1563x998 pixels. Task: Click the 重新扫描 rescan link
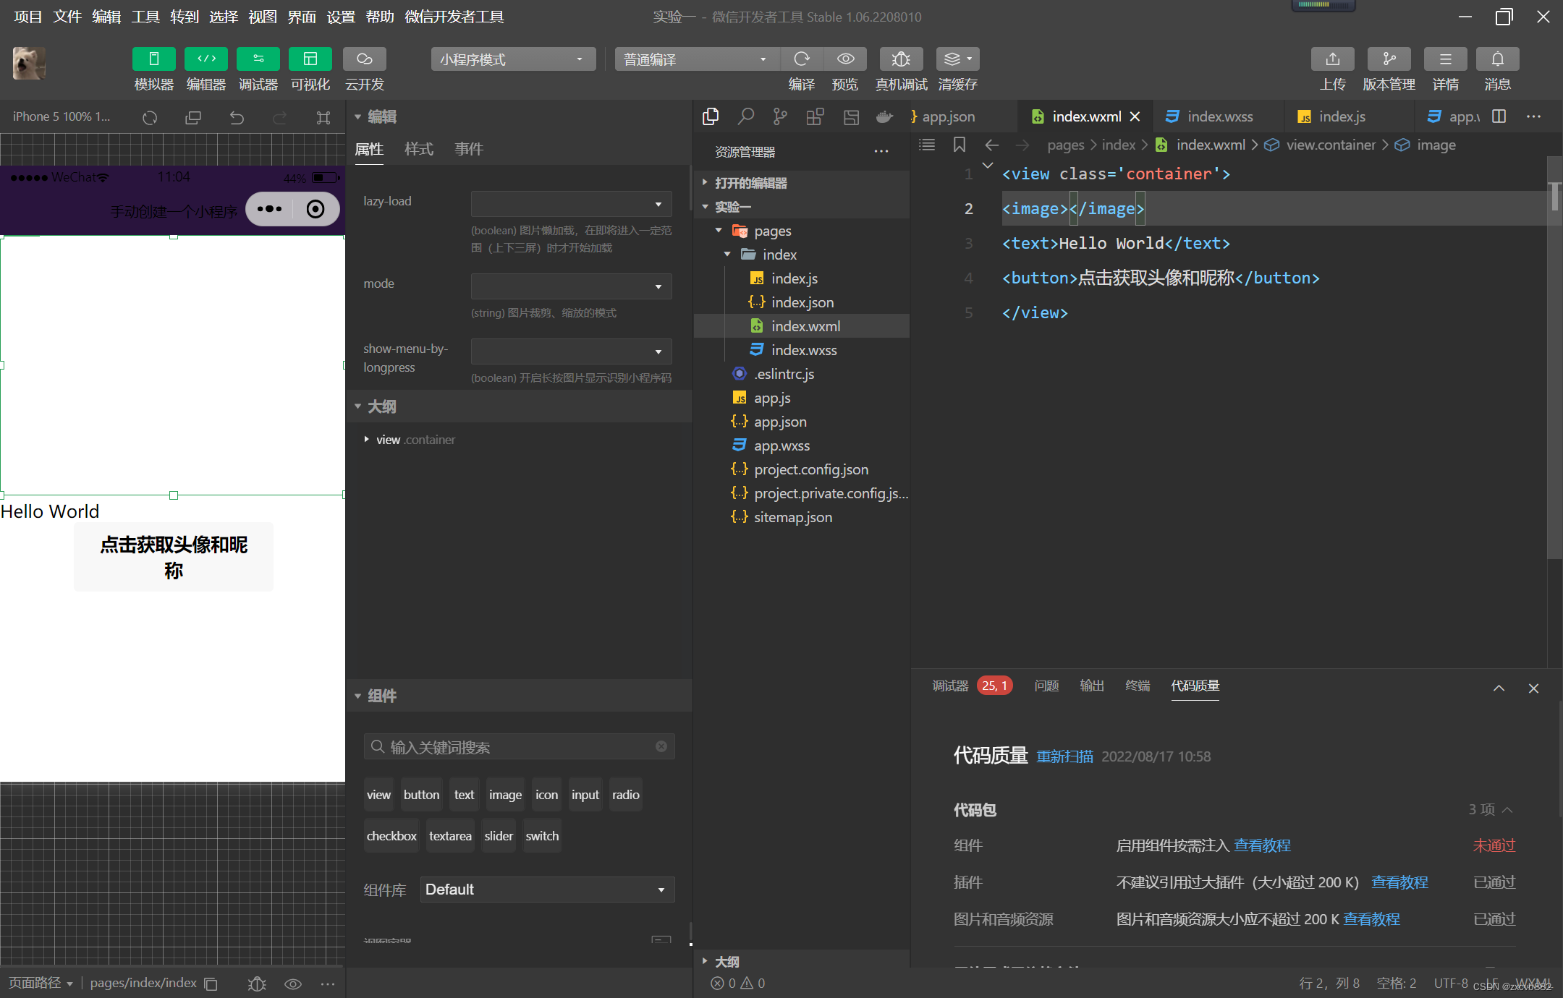1064,756
